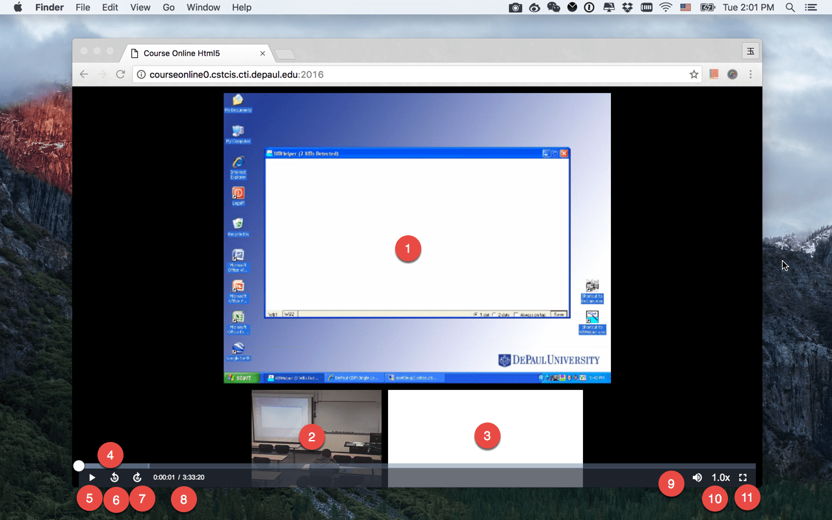This screenshot has height=520, width=832.
Task: Open the Dropbox menu bar icon
Action: (627, 7)
